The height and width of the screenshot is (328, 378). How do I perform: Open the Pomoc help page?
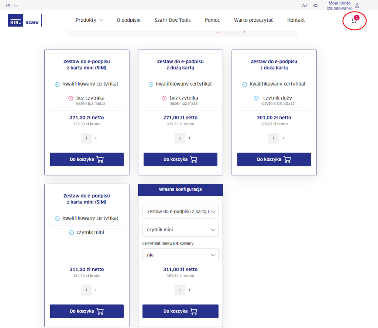click(212, 20)
